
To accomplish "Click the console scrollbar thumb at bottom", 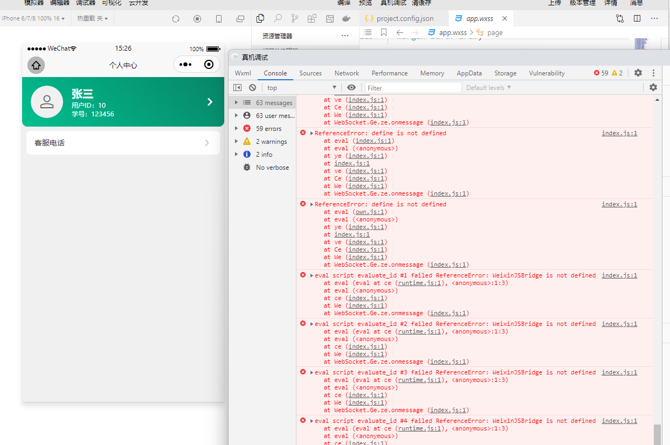I will point(657,434).
